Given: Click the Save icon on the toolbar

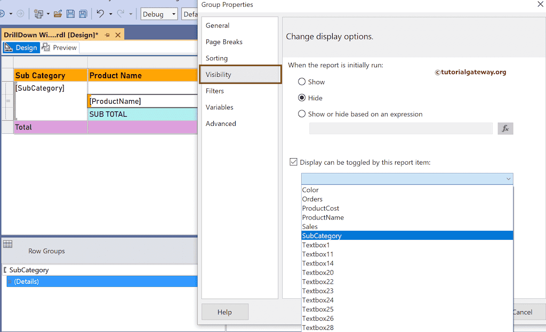Looking at the screenshot, I should (x=70, y=14).
